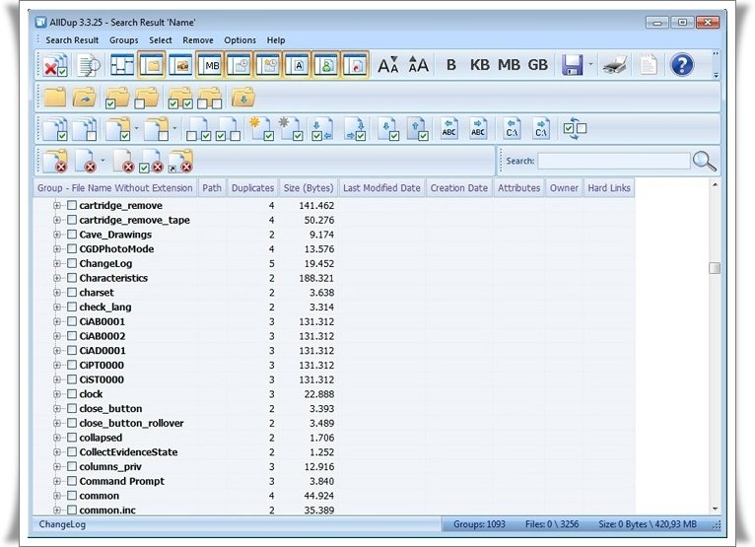The image size is (755, 547).
Task: Click the invert selection icon with circular arrows
Action: (575, 129)
